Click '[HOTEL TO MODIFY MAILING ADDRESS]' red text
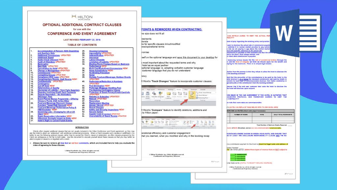Image resolution: width=337 pixels, height=190 pixels. click(x=256, y=163)
